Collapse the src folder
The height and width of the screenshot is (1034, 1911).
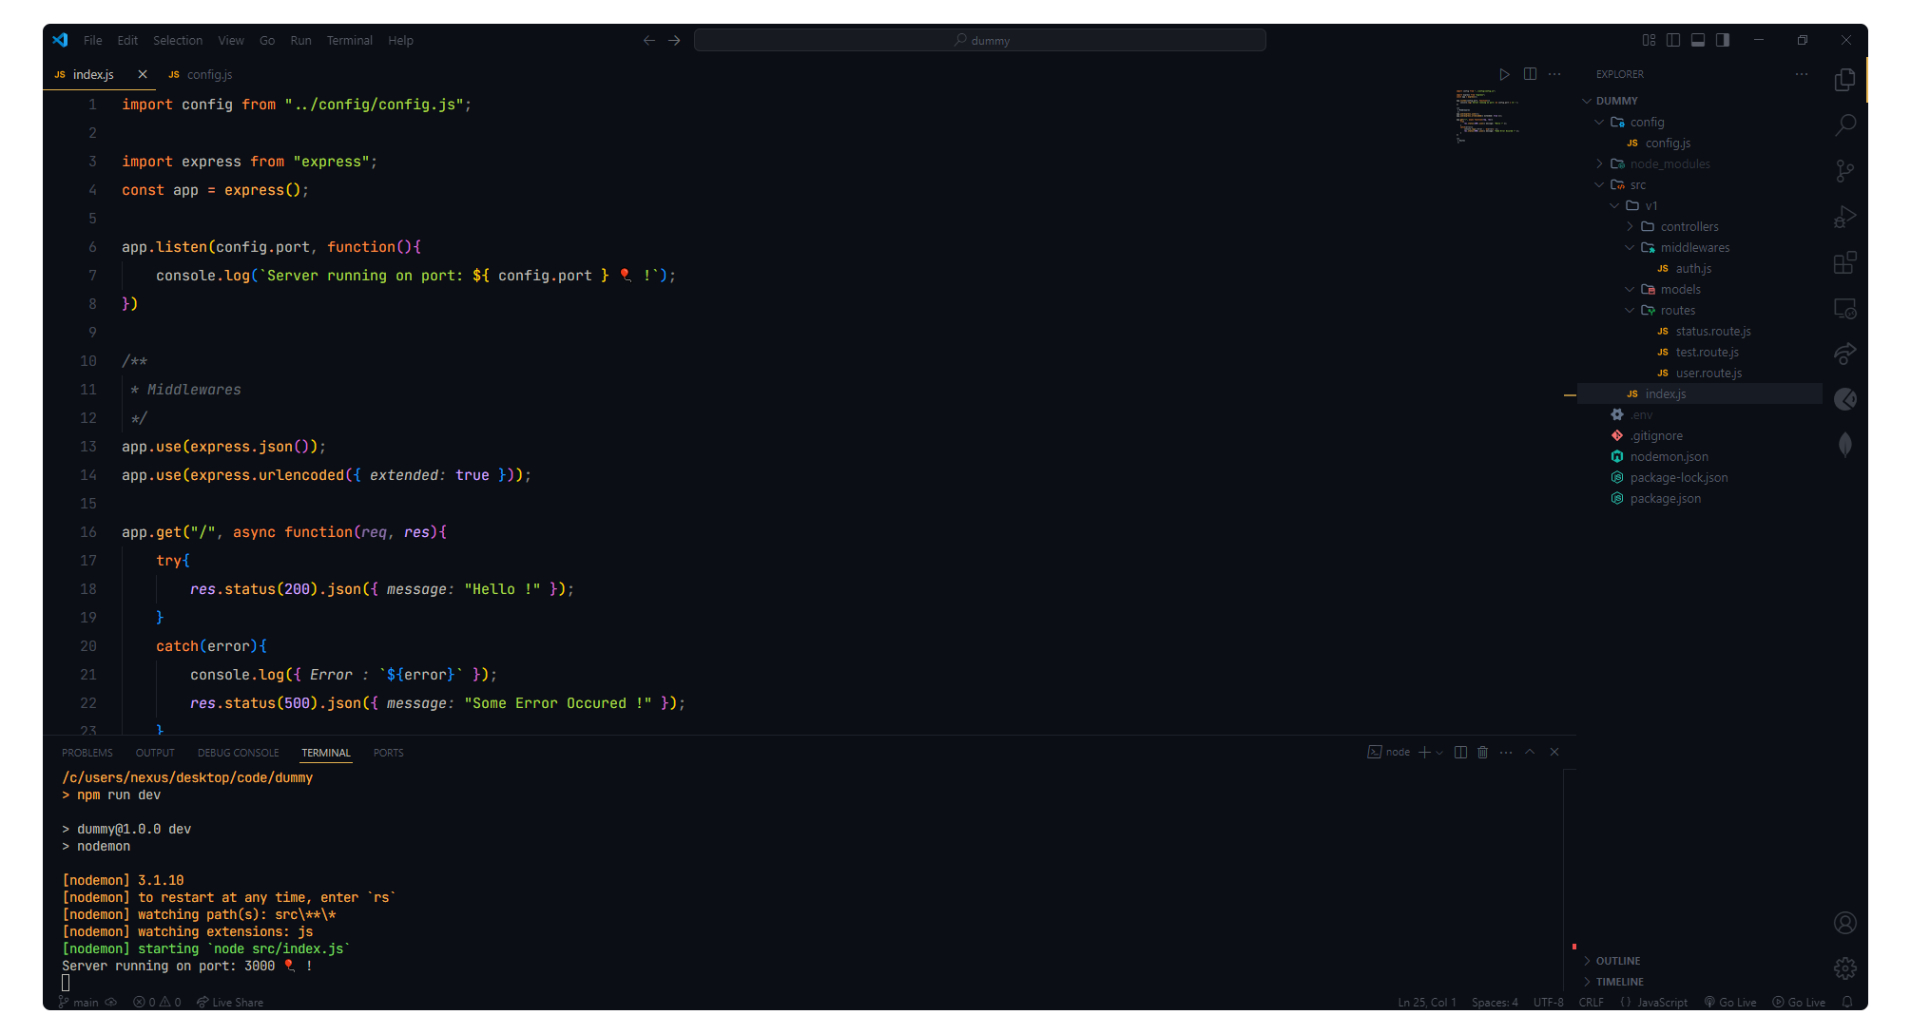pyautogui.click(x=1599, y=184)
